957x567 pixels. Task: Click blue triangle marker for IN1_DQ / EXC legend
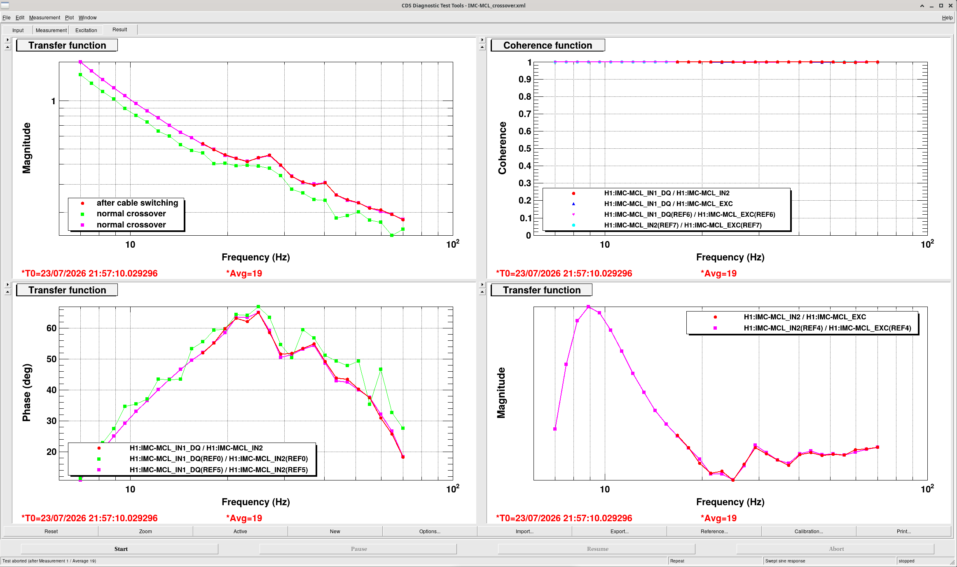(x=573, y=204)
